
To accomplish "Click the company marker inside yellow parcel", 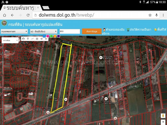I will 66,99.
